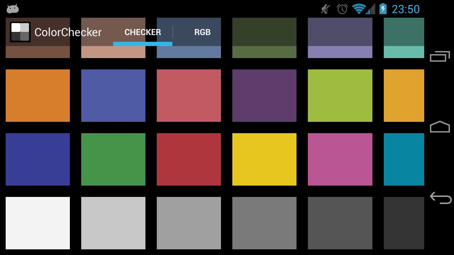
Task: Select the orange yellow swatch at right edge
Action: (404, 96)
